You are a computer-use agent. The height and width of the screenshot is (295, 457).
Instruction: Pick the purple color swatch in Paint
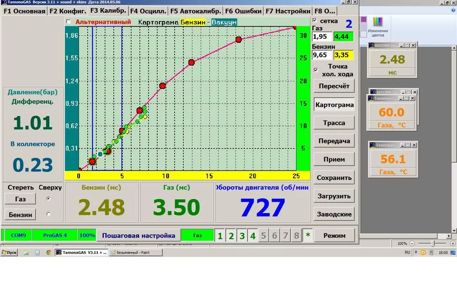[x=364, y=20]
